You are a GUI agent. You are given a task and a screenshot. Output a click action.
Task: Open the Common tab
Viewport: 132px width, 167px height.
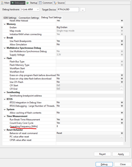pyautogui.click(x=46, y=3)
